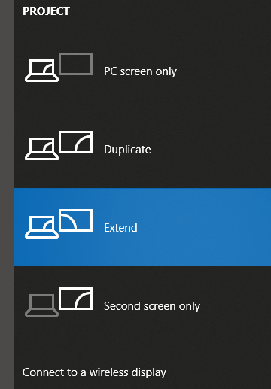Click the laptop icon in the highlighted Extend row
This screenshot has height=389, width=271.
[41, 227]
